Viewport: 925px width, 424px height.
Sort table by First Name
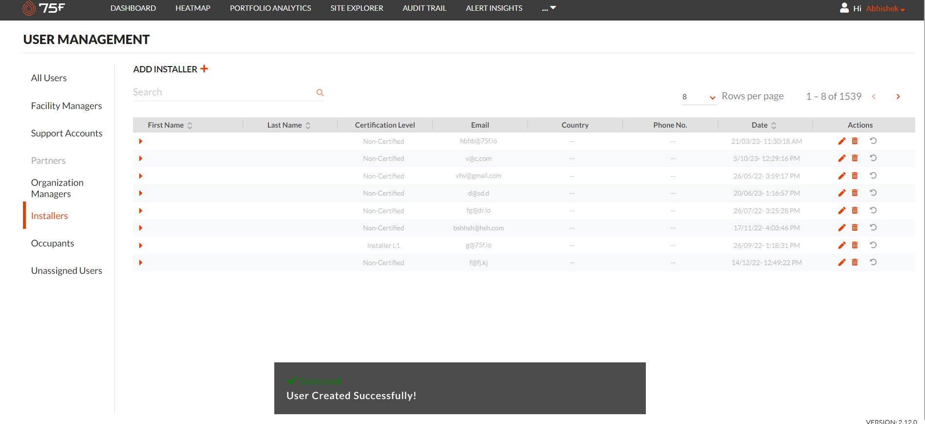pyautogui.click(x=190, y=126)
